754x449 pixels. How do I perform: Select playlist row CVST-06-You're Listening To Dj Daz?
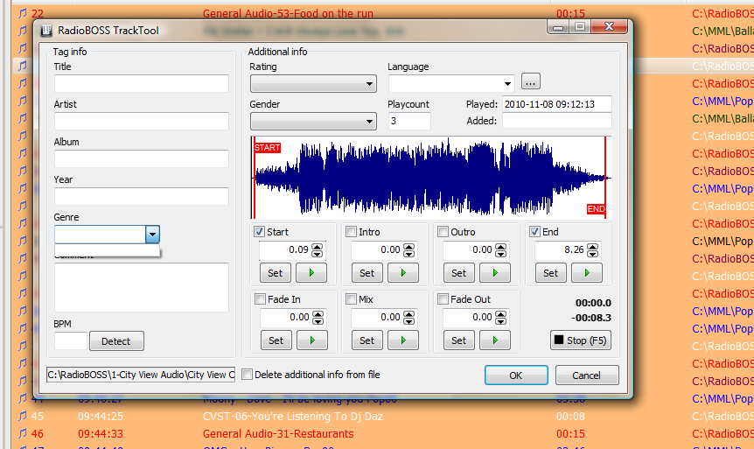pyautogui.click(x=293, y=416)
